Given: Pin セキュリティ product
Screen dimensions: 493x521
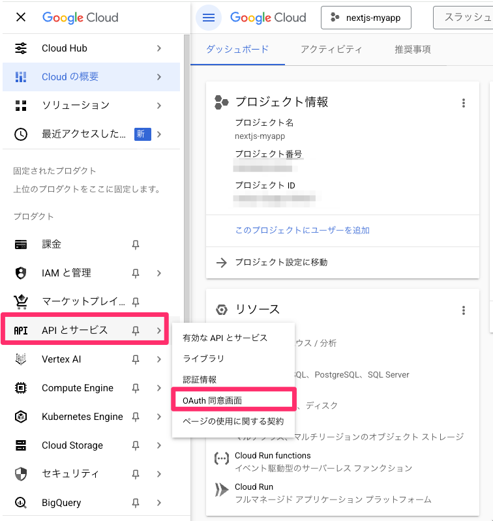Looking at the screenshot, I should pos(136,474).
